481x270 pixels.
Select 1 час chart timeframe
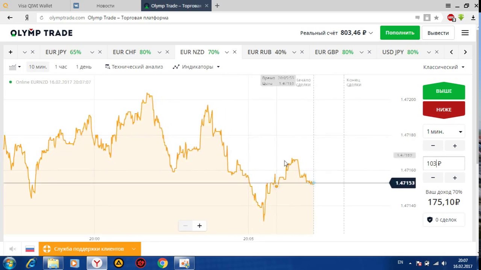pos(61,67)
